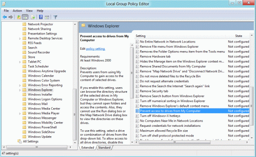The width and height of the screenshot is (256, 157).
Task: Click the Maximum allowed Recycle Bin size policy icon
Action: click(x=137, y=131)
